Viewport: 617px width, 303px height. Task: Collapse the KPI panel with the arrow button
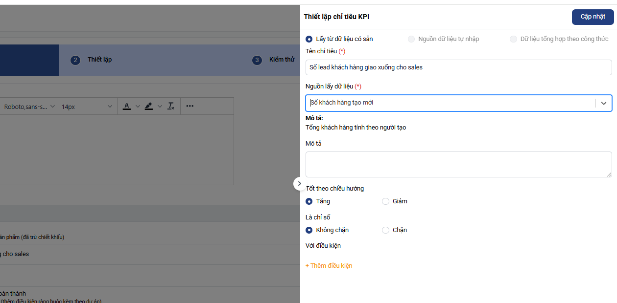click(299, 183)
